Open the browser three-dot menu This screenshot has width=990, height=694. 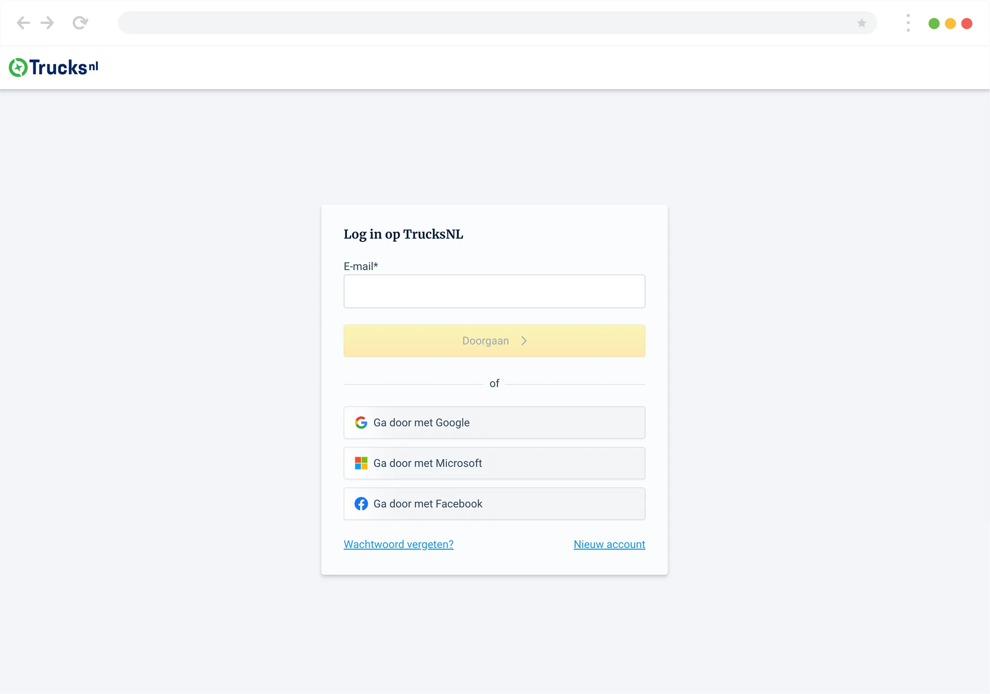(908, 23)
